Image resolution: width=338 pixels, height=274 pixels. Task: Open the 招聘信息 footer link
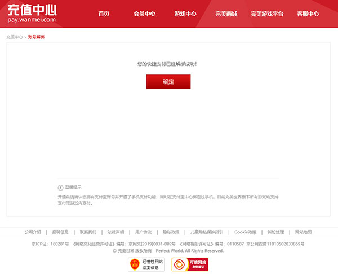(60, 232)
